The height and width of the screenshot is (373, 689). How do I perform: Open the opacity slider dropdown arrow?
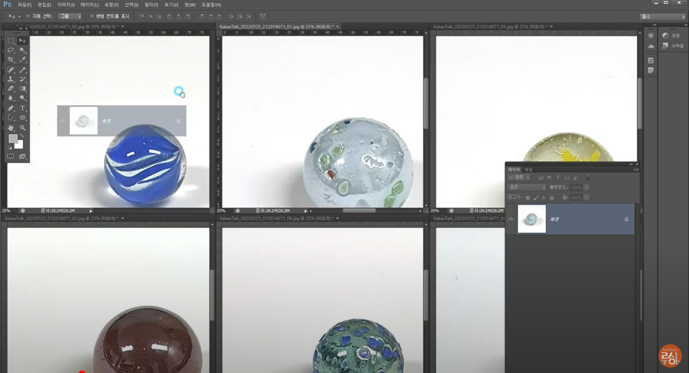(x=587, y=188)
